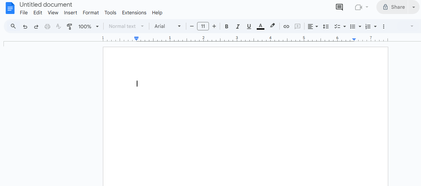The image size is (421, 186).
Task: Open the Format menu
Action: tap(91, 13)
